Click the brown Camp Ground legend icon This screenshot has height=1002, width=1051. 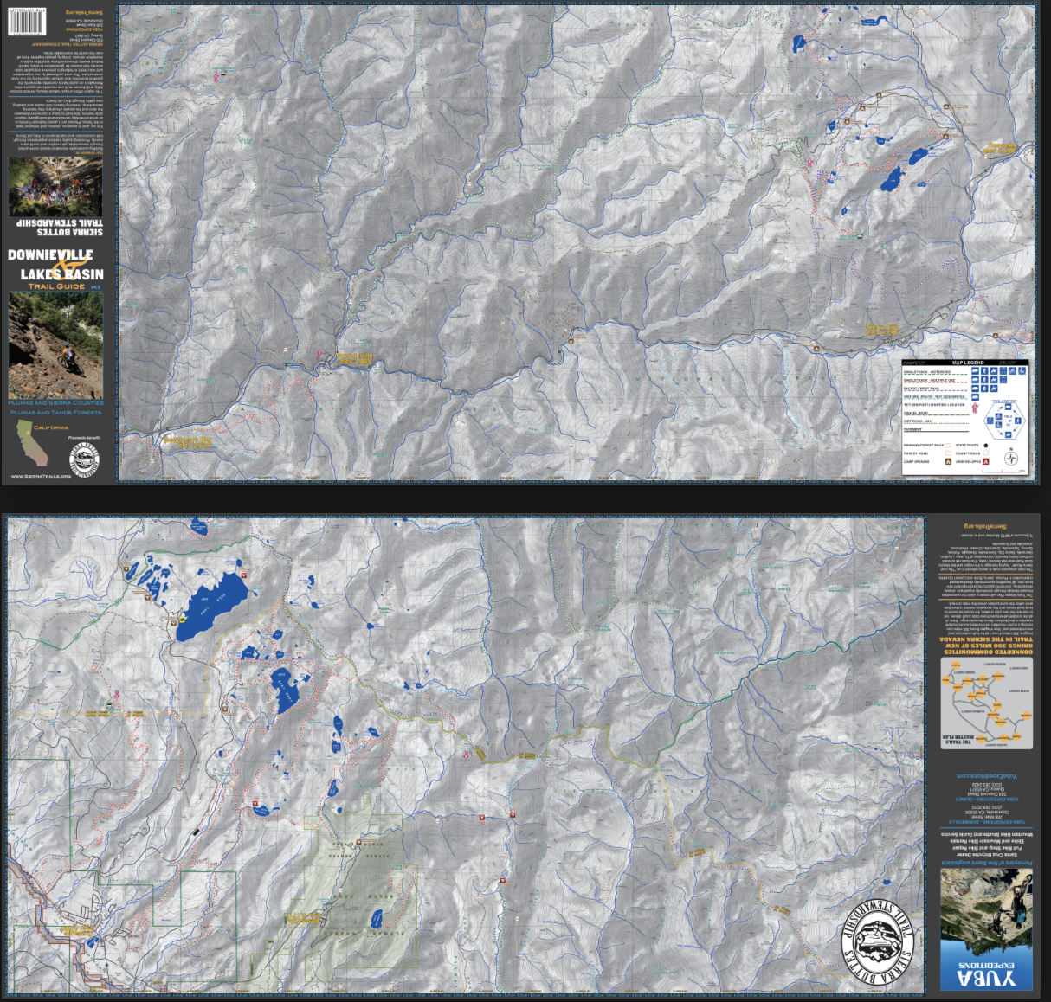948,461
